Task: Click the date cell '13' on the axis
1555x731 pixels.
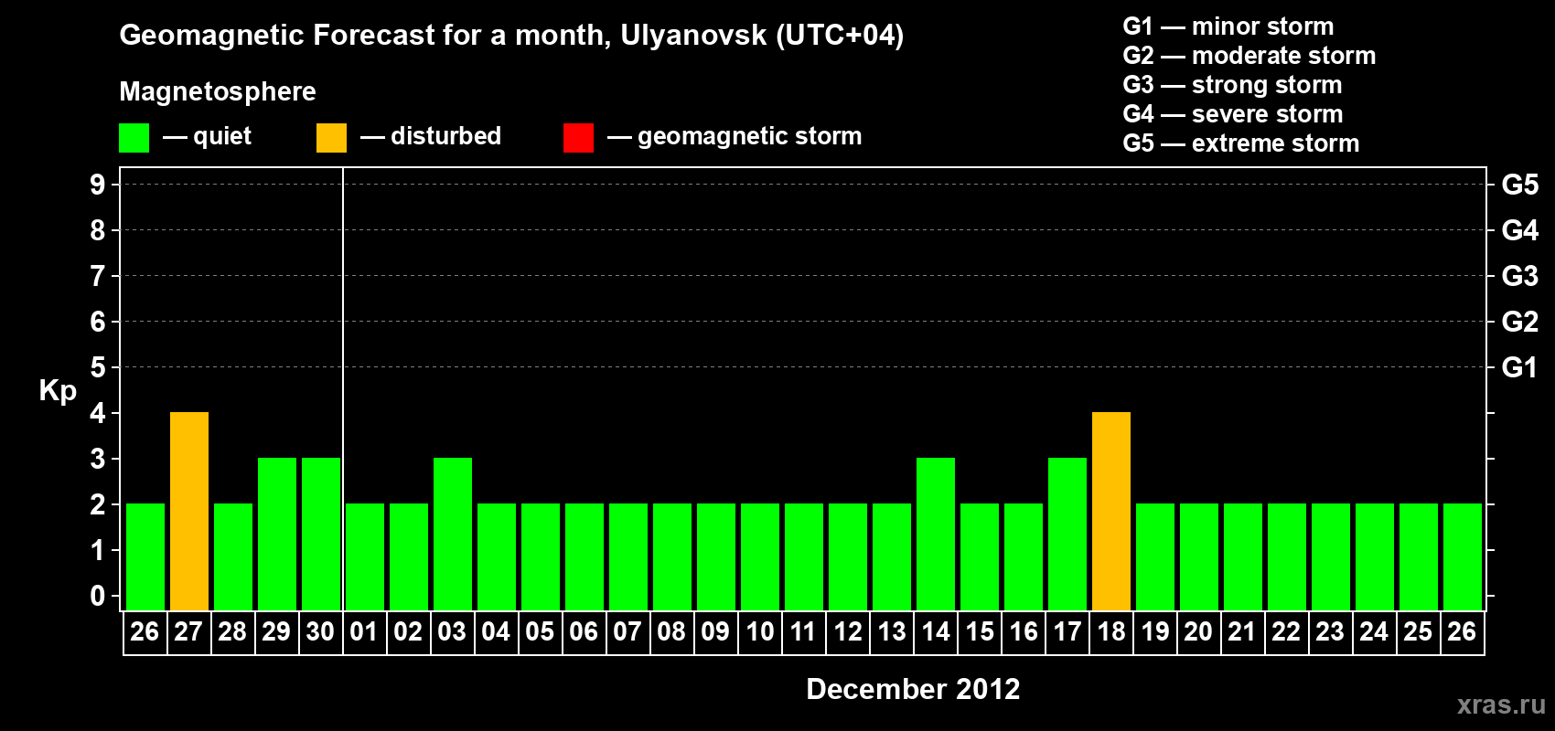Action: pyautogui.click(x=892, y=632)
